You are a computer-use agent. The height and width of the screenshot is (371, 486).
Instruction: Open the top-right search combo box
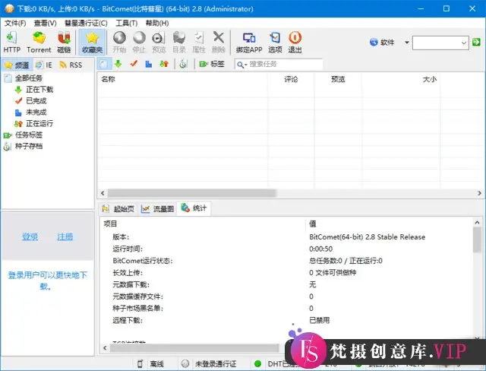440,43
